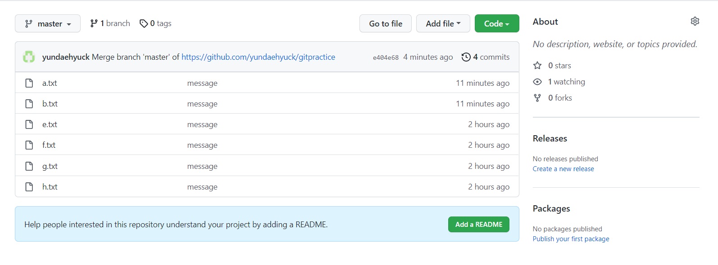Image resolution: width=718 pixels, height=265 pixels.
Task: Click the Add a README button
Action: (x=479, y=225)
